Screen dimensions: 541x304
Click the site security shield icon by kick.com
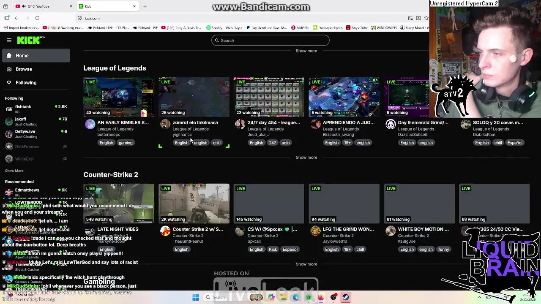pos(79,18)
